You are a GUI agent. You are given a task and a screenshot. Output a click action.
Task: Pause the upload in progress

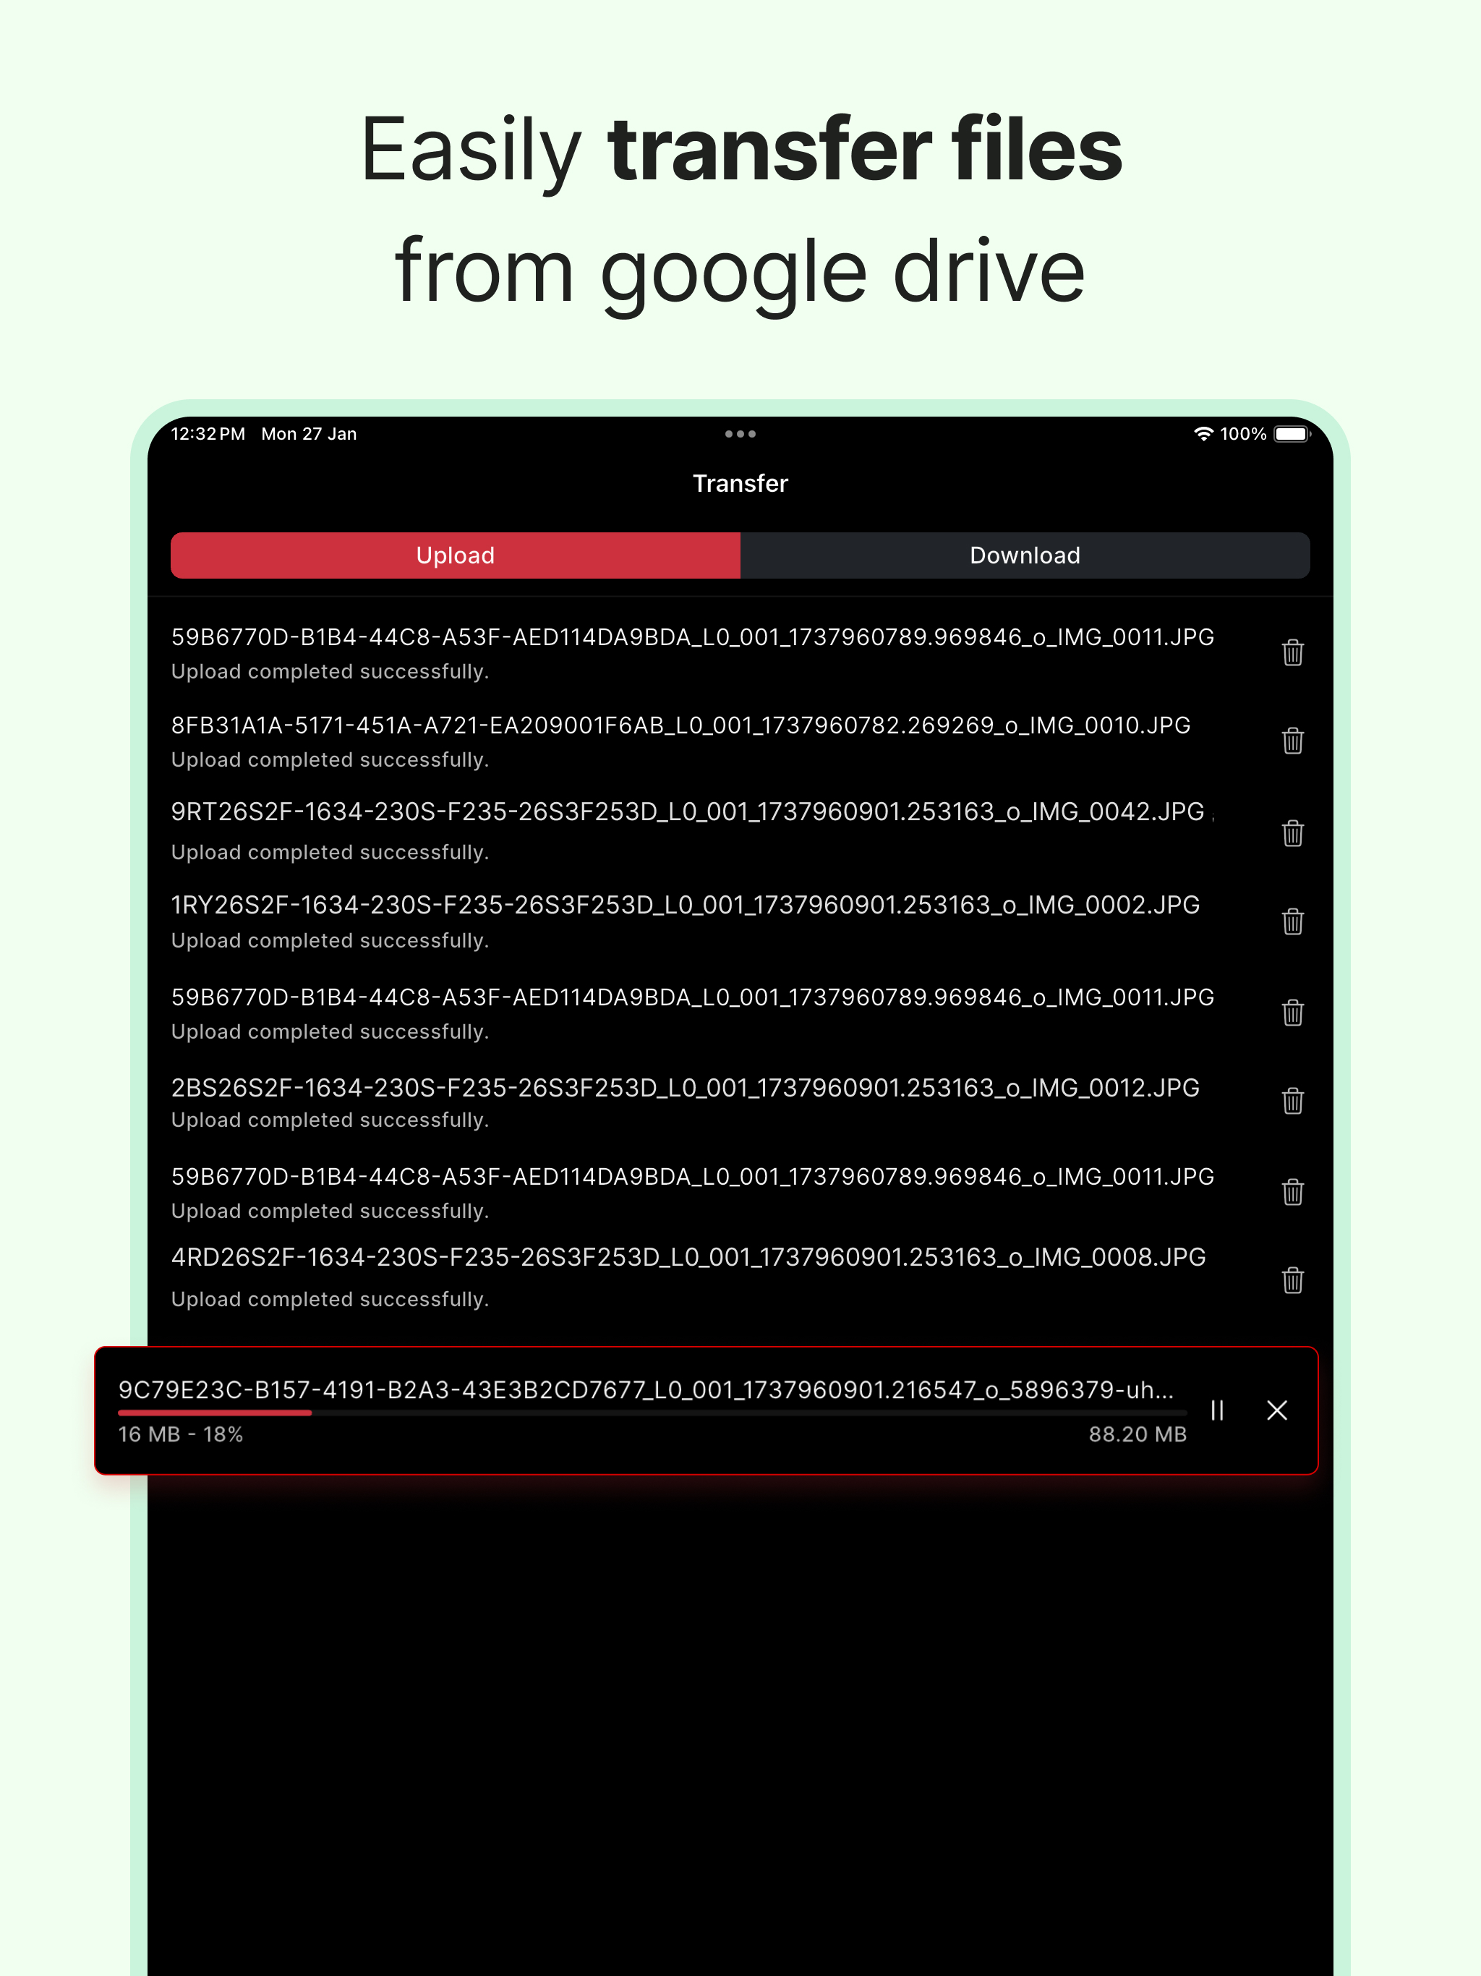pos(1216,1410)
